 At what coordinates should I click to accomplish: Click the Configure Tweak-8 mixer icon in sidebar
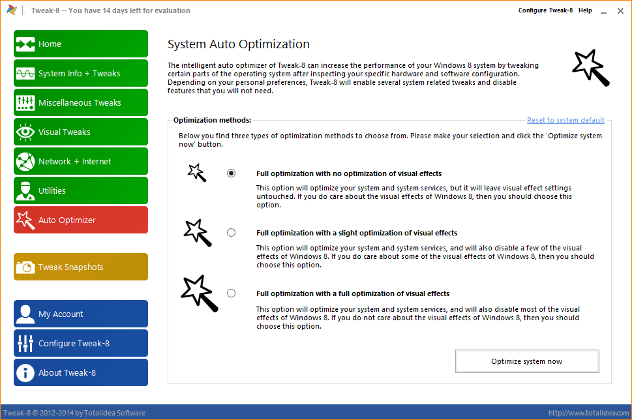(25, 344)
